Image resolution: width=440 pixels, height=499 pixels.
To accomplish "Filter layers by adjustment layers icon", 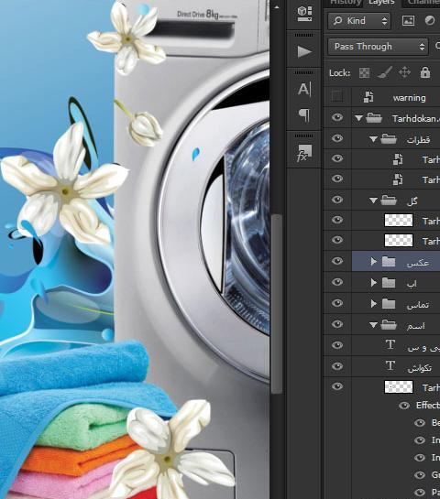I will click(430, 21).
